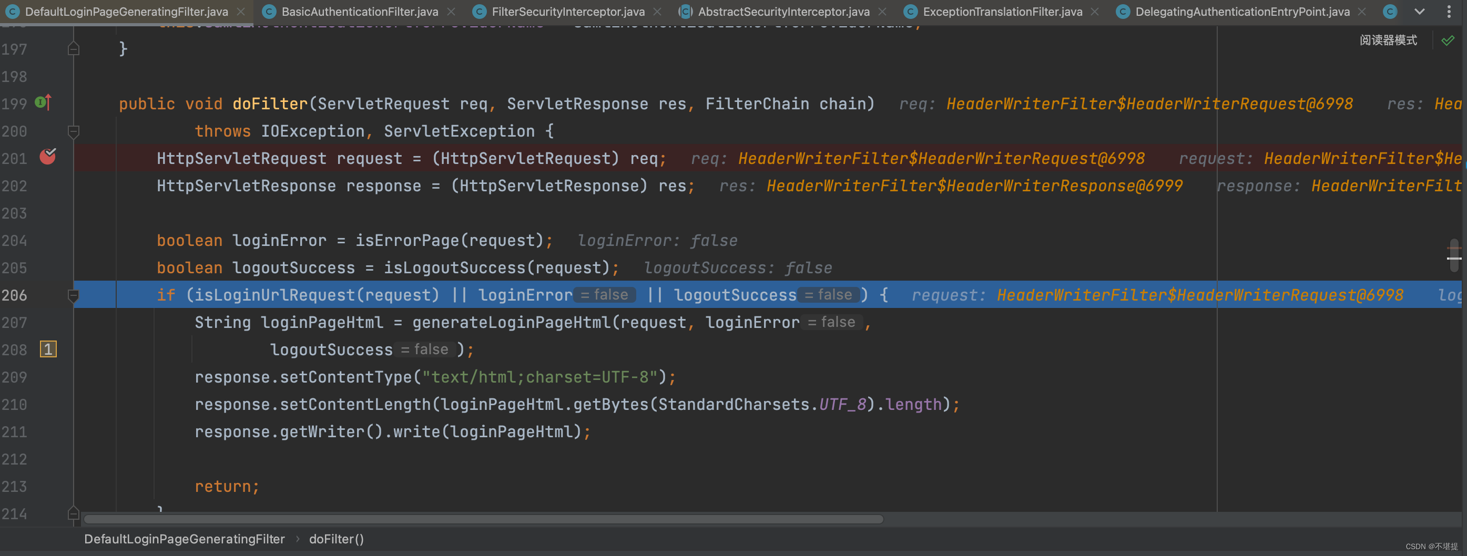Screen dimensions: 1467x556
Task: Close the DelegatingAuthenticationEntryPoint.java tab
Action: pos(1362,12)
